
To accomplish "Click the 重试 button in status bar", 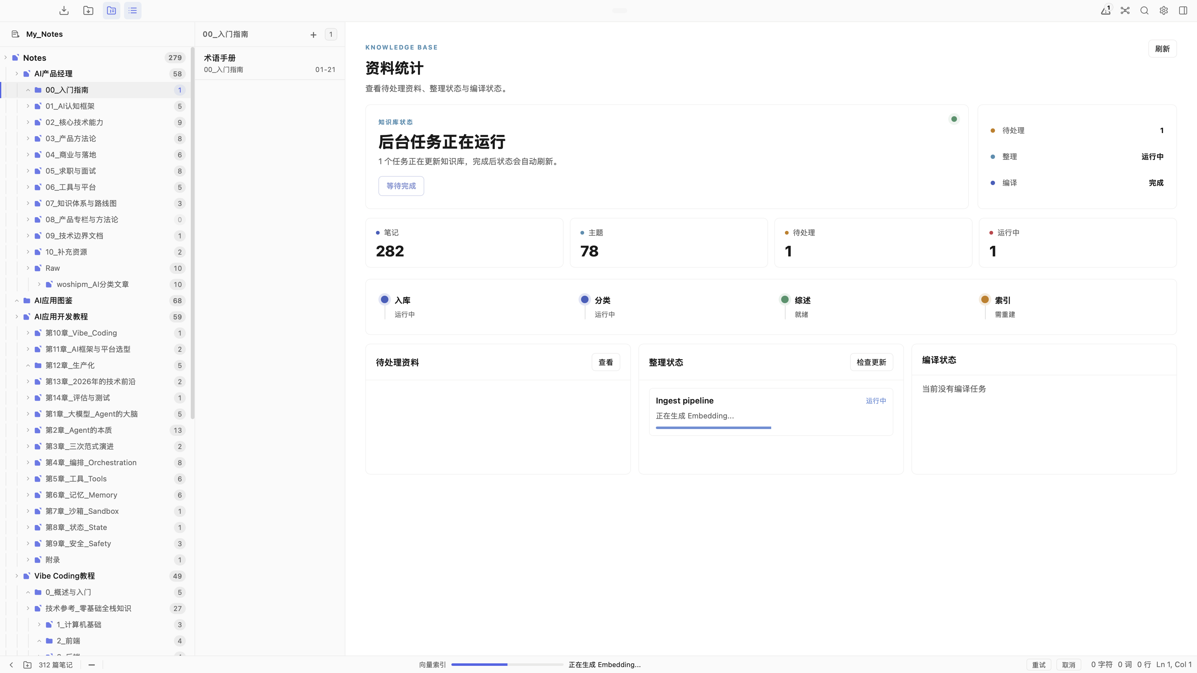I will (1039, 665).
